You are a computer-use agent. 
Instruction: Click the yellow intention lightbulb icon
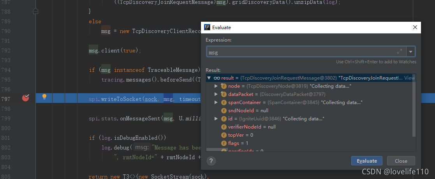tap(44, 97)
